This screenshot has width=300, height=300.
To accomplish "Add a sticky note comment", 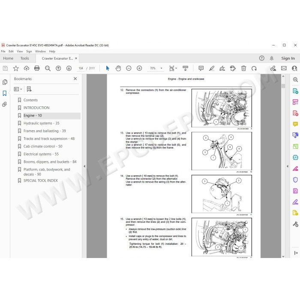I will coord(201,68).
